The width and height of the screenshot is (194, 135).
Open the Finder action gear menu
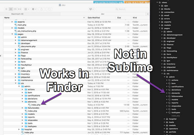point(34,9)
